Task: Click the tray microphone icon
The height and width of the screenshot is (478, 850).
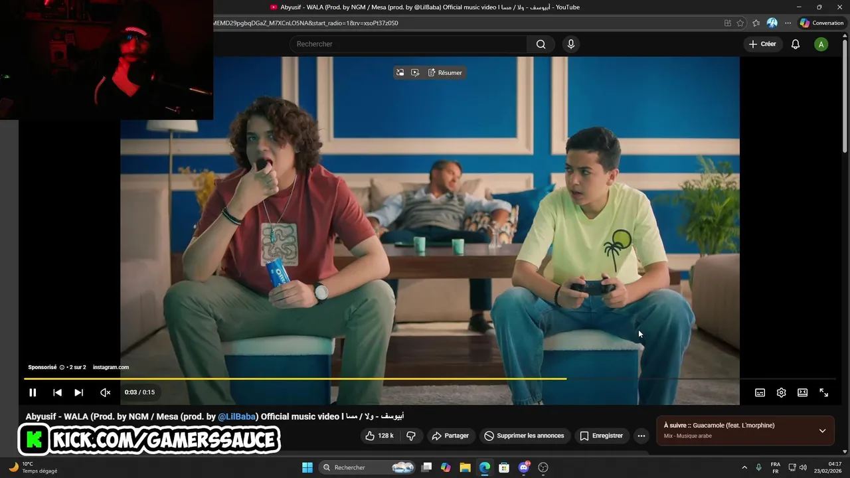Action: (x=758, y=467)
